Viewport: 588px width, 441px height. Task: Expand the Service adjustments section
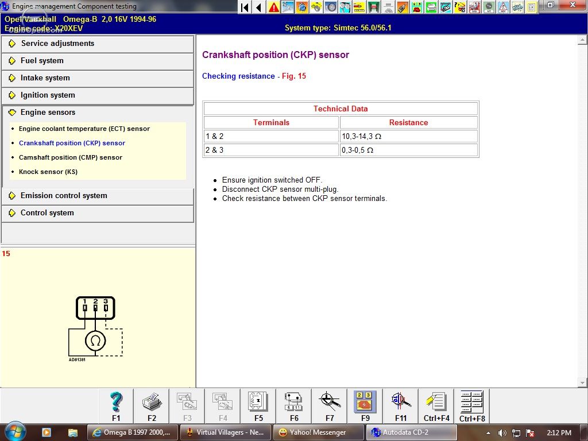click(98, 44)
